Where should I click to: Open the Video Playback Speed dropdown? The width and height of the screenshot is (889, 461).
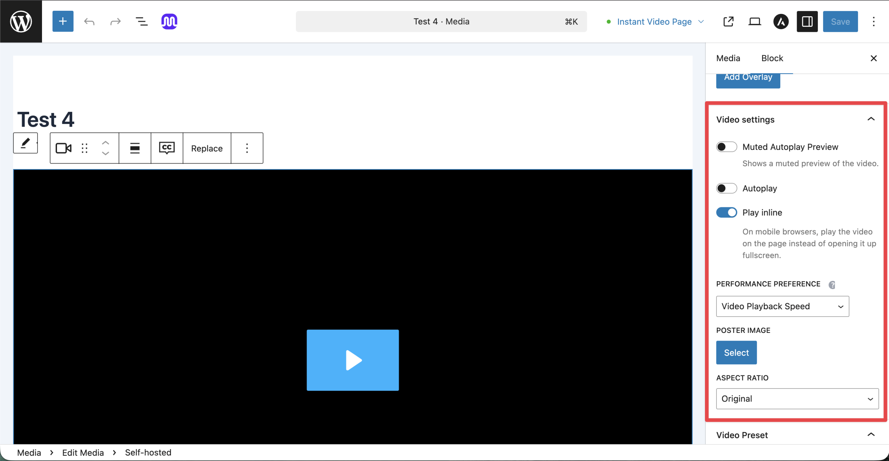[782, 306]
